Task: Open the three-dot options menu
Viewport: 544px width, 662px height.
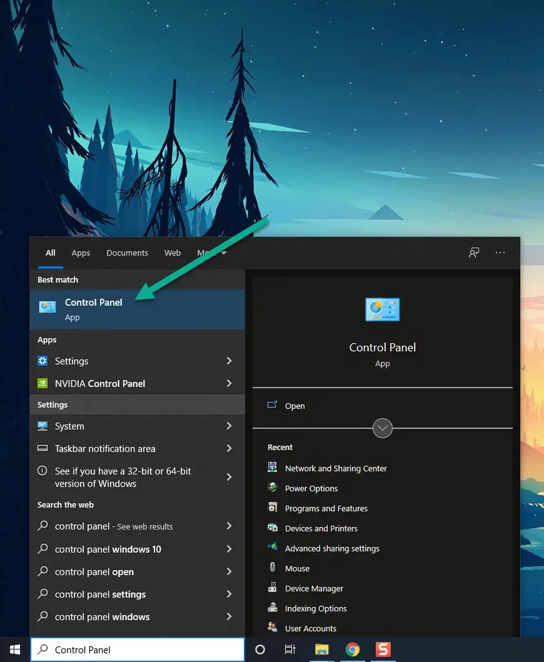Action: [x=500, y=253]
